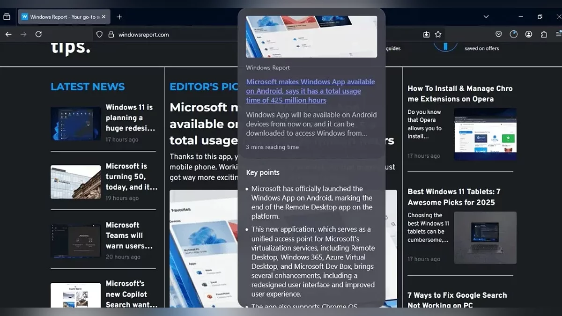Expand the list all tabs chevron
Viewport: 562px width, 316px height.
click(x=486, y=17)
